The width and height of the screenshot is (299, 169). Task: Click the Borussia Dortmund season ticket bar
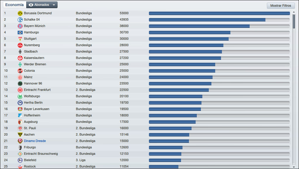(x=219, y=13)
